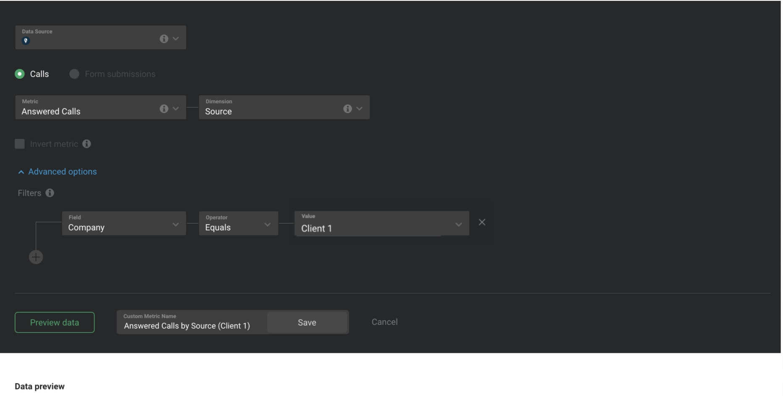783x402 pixels.
Task: Click the Filters info icon
Action: [50, 193]
